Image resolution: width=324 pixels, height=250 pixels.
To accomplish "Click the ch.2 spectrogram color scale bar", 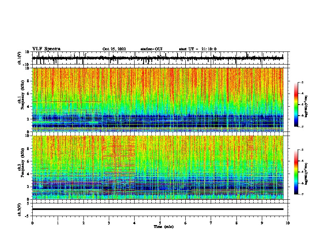I will [296, 172].
